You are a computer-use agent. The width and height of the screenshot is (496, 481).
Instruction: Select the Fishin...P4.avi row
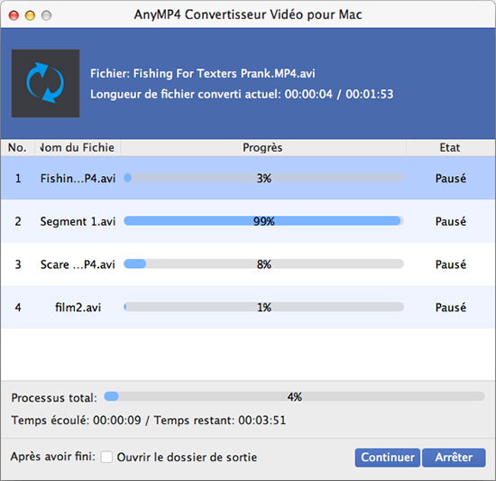(x=248, y=178)
